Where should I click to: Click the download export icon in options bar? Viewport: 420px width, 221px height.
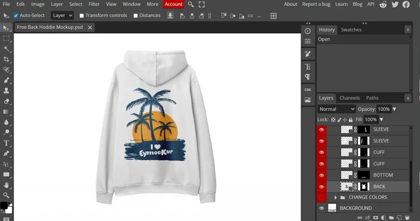170,16
